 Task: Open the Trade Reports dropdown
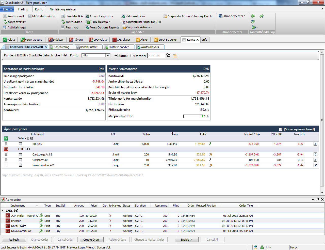98,22
